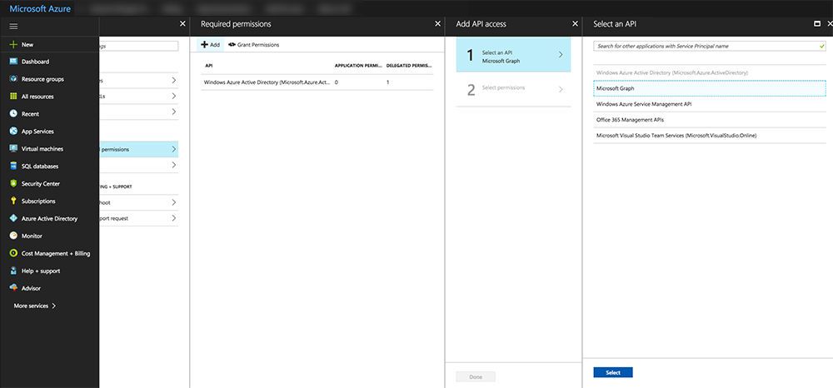
Task: Open Virtual machines icon in sidebar
Action: pyautogui.click(x=13, y=149)
